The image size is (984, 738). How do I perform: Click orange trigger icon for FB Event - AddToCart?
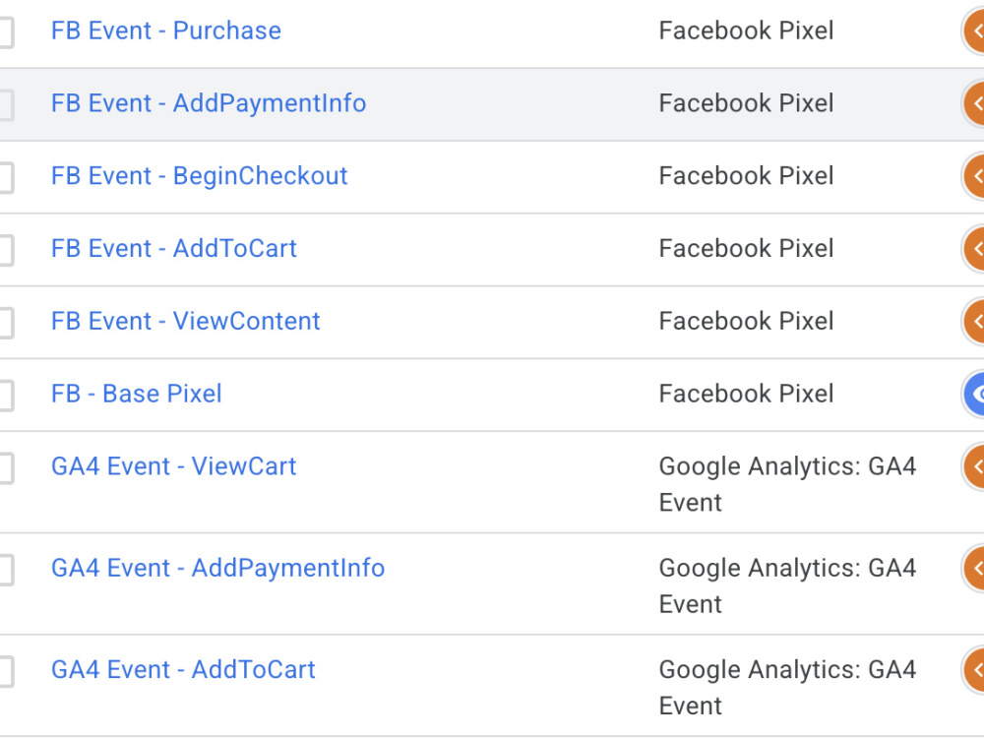pyautogui.click(x=974, y=249)
